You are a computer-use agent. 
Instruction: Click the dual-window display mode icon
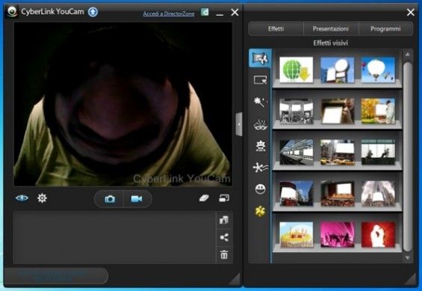tap(224, 198)
